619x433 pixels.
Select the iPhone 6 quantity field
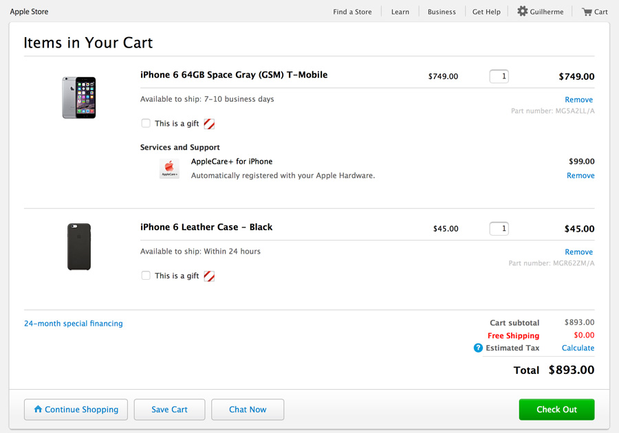(499, 76)
